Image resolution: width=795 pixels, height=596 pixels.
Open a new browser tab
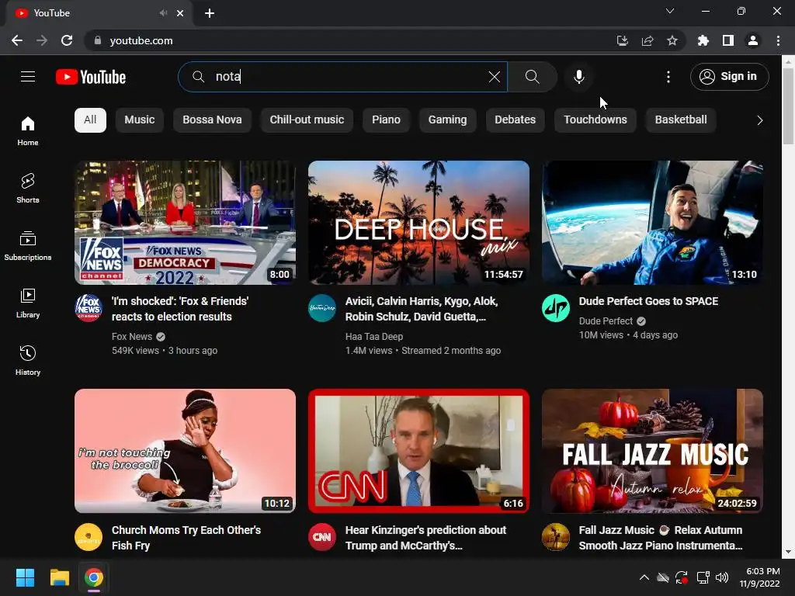pos(210,13)
